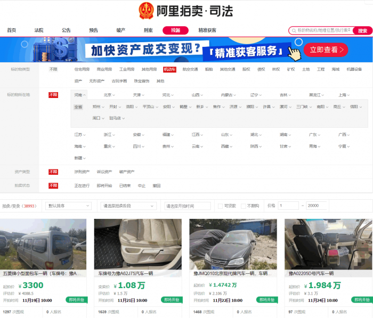
Task: Check the 可贷款 checkbox
Action: click(x=220, y=206)
